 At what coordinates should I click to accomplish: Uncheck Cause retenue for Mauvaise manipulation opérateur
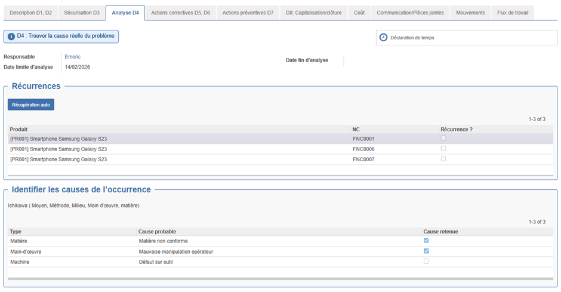426,251
